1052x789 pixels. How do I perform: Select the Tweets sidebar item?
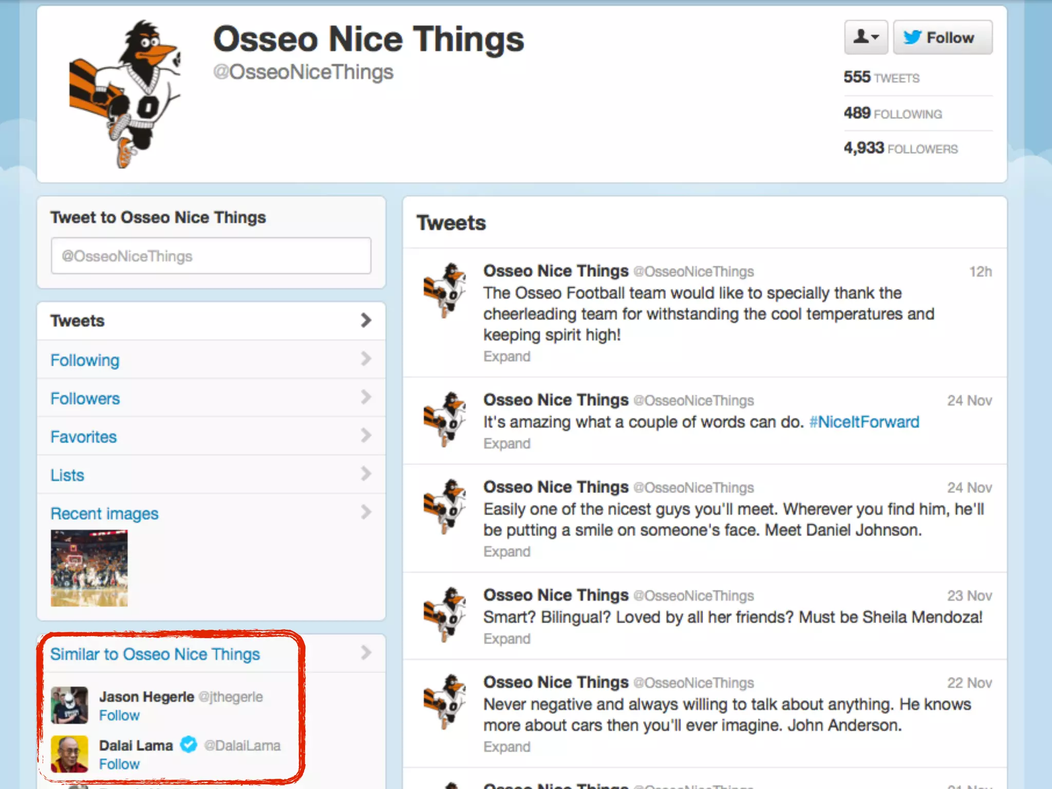coord(77,321)
